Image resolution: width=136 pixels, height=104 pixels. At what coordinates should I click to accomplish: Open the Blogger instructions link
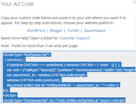tap(56, 31)
